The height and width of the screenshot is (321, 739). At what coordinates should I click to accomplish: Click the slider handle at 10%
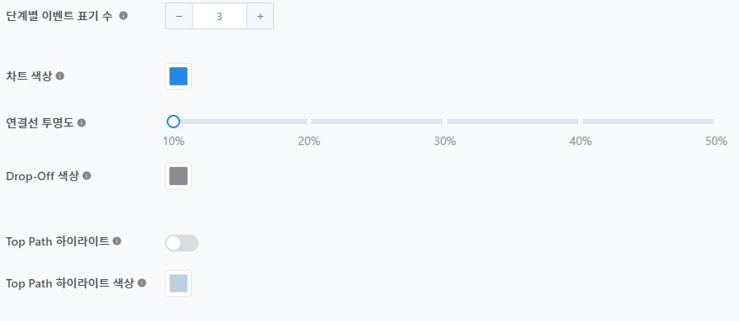coord(173,122)
